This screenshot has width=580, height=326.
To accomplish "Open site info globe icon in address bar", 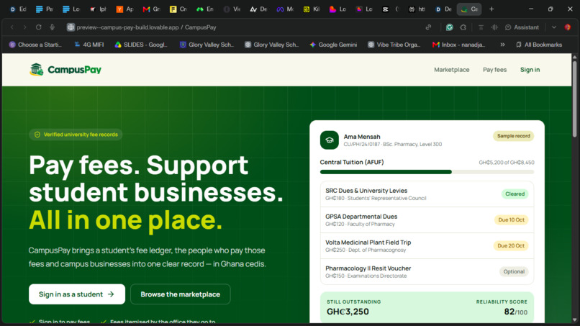I will point(71,27).
